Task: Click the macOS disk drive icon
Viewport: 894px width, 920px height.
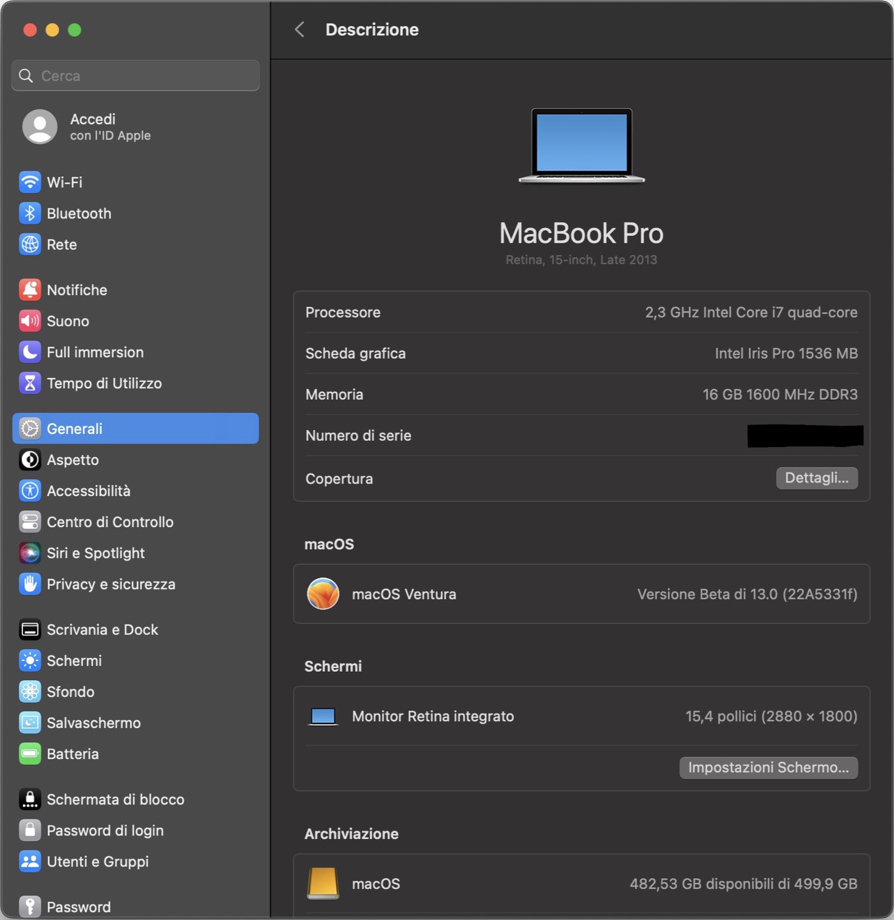Action: (323, 883)
